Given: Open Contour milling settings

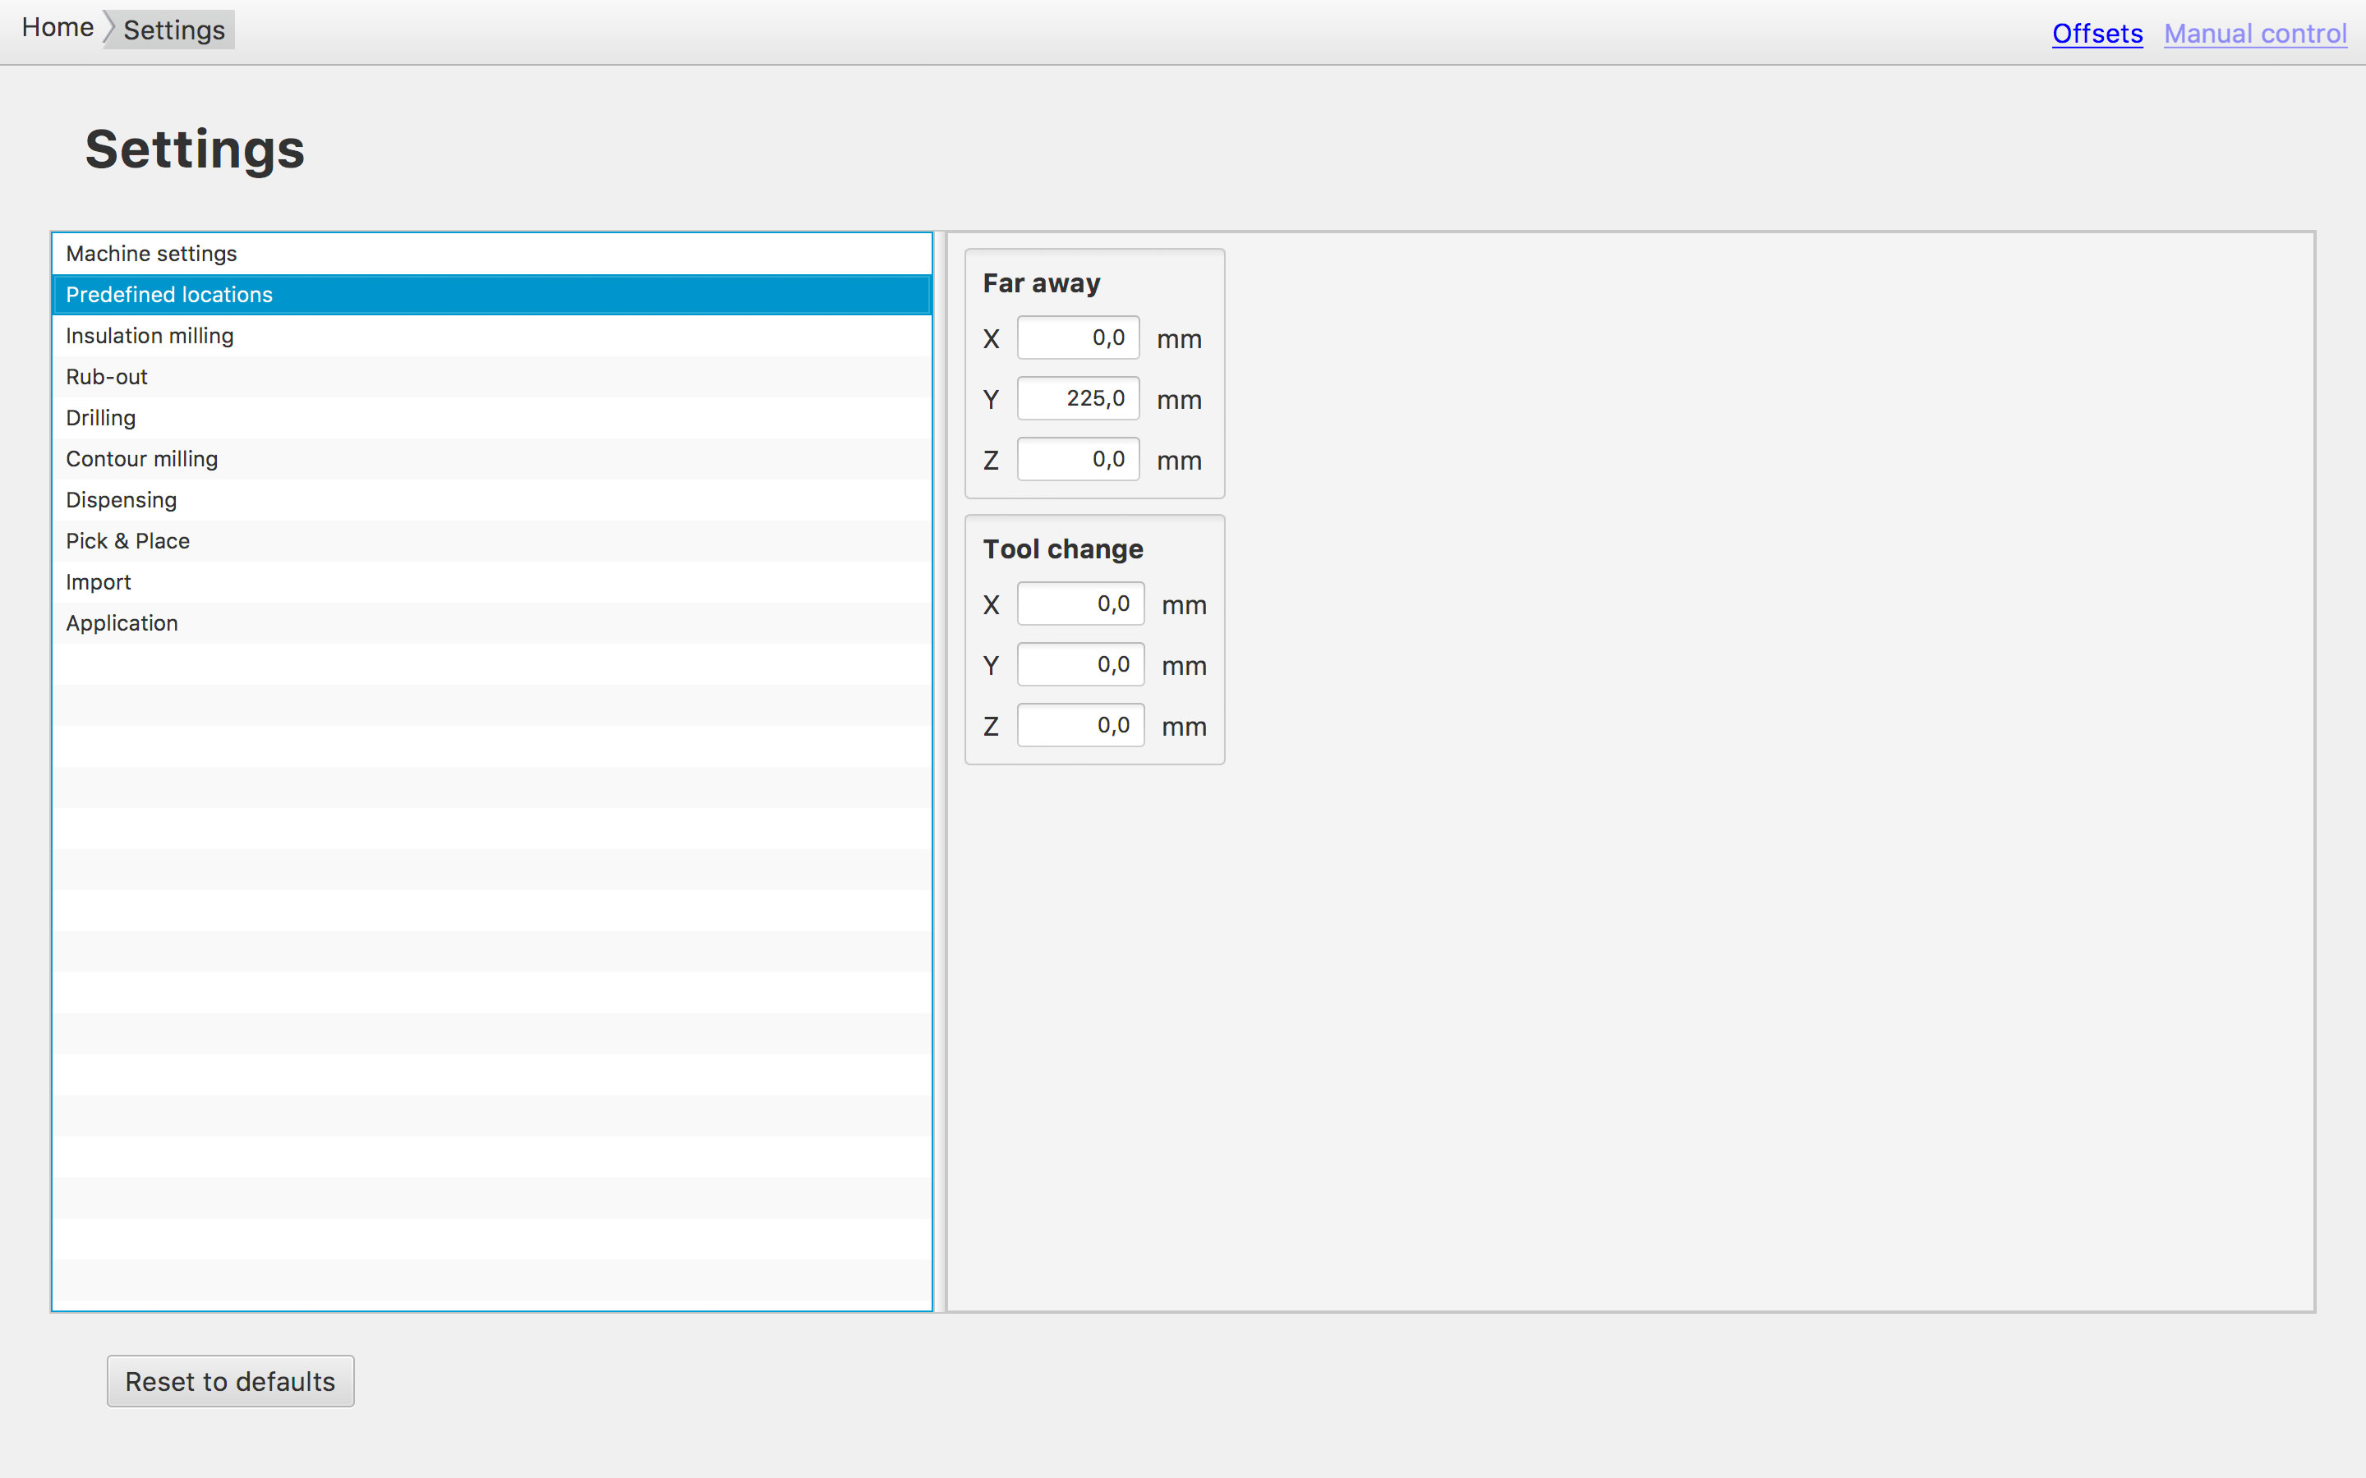Looking at the screenshot, I should point(492,460).
